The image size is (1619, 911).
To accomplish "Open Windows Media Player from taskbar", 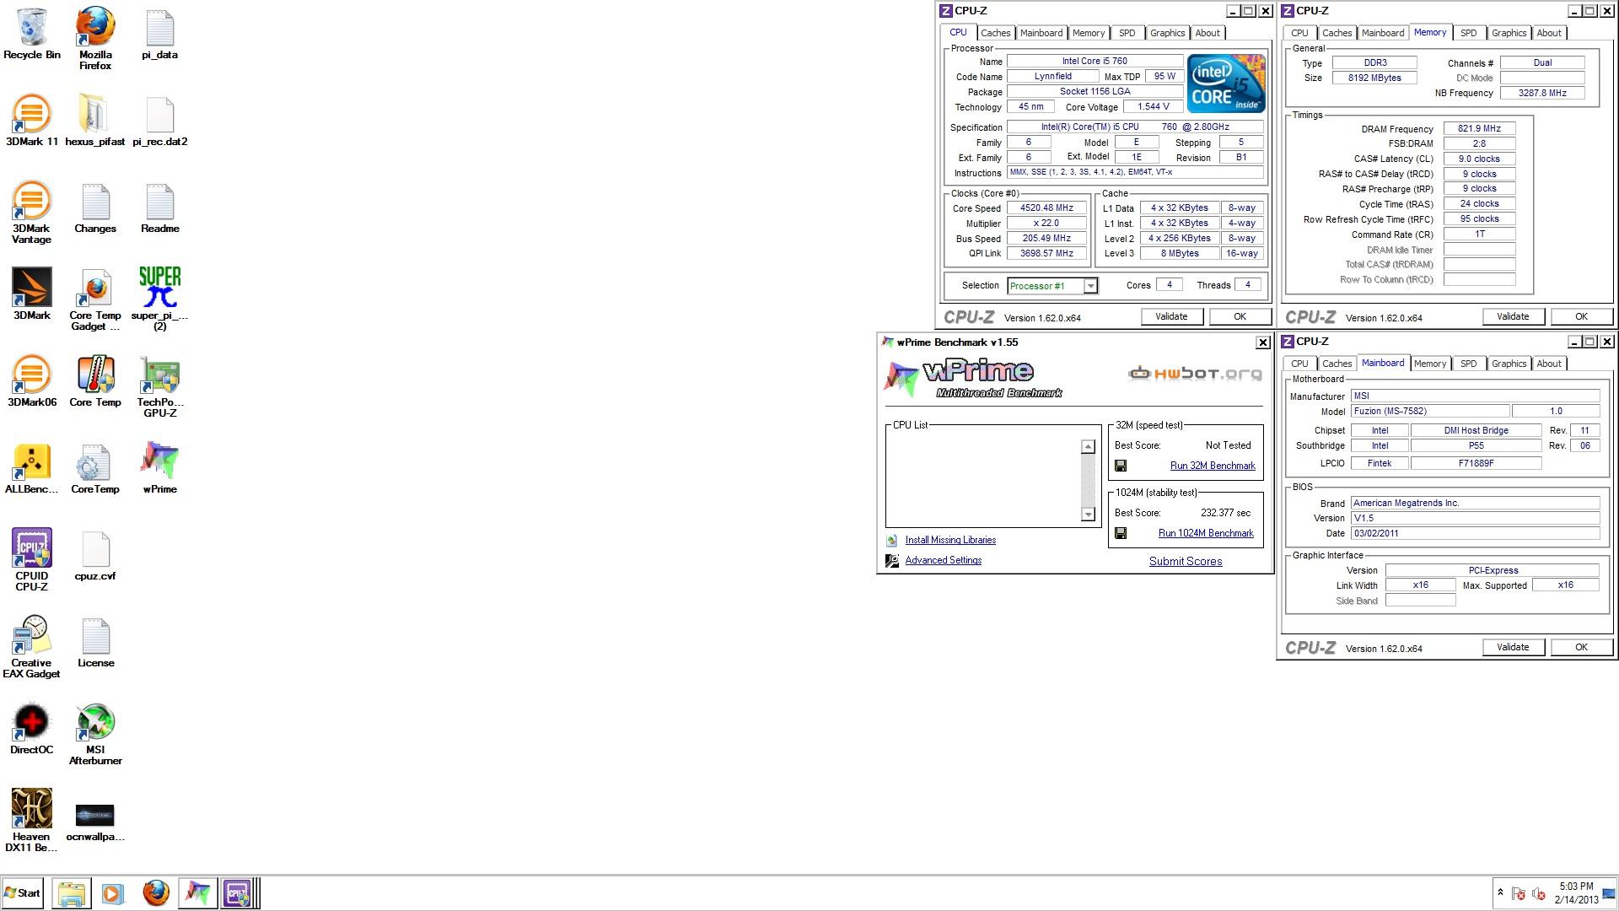I will click(112, 893).
